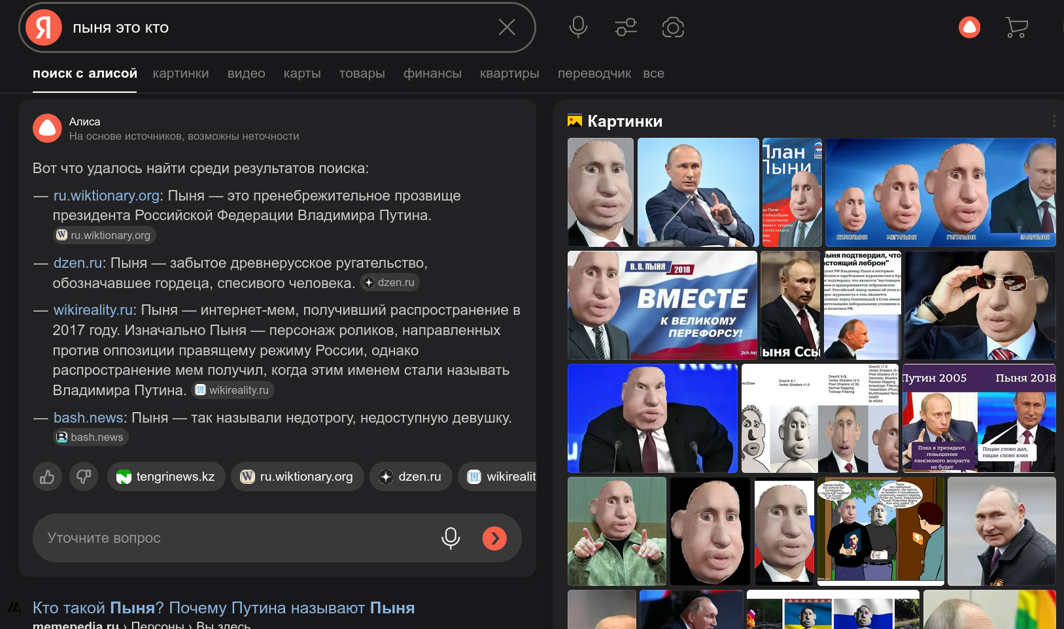
Task: Open the Картинки section heading
Action: pos(625,121)
